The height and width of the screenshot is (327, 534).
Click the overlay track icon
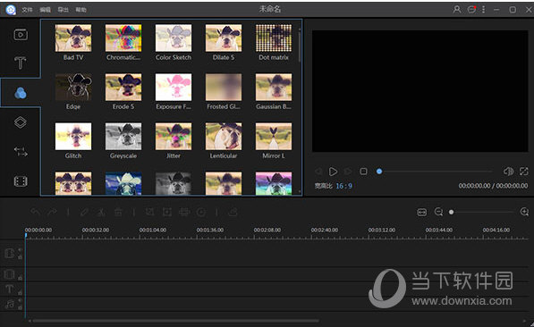tap(9, 274)
